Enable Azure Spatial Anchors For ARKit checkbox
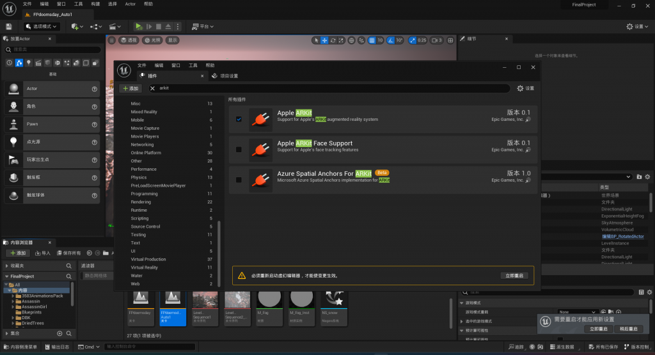The image size is (655, 355). (x=239, y=180)
